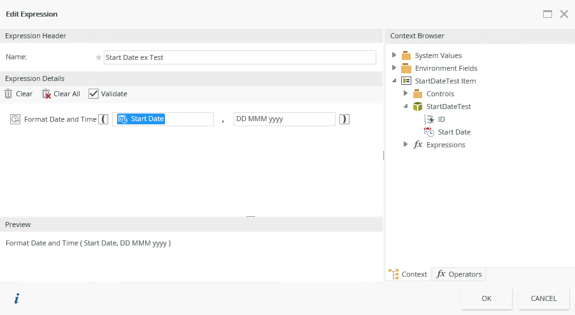This screenshot has height=315, width=575.
Task: Select the Context tab
Action: point(408,274)
